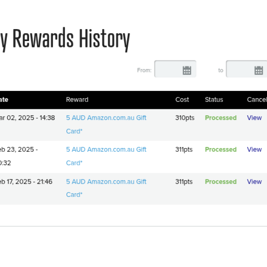Open Mar 02 Amazon gift card reward link
Viewport: 267px width, 267px height.
click(x=106, y=125)
